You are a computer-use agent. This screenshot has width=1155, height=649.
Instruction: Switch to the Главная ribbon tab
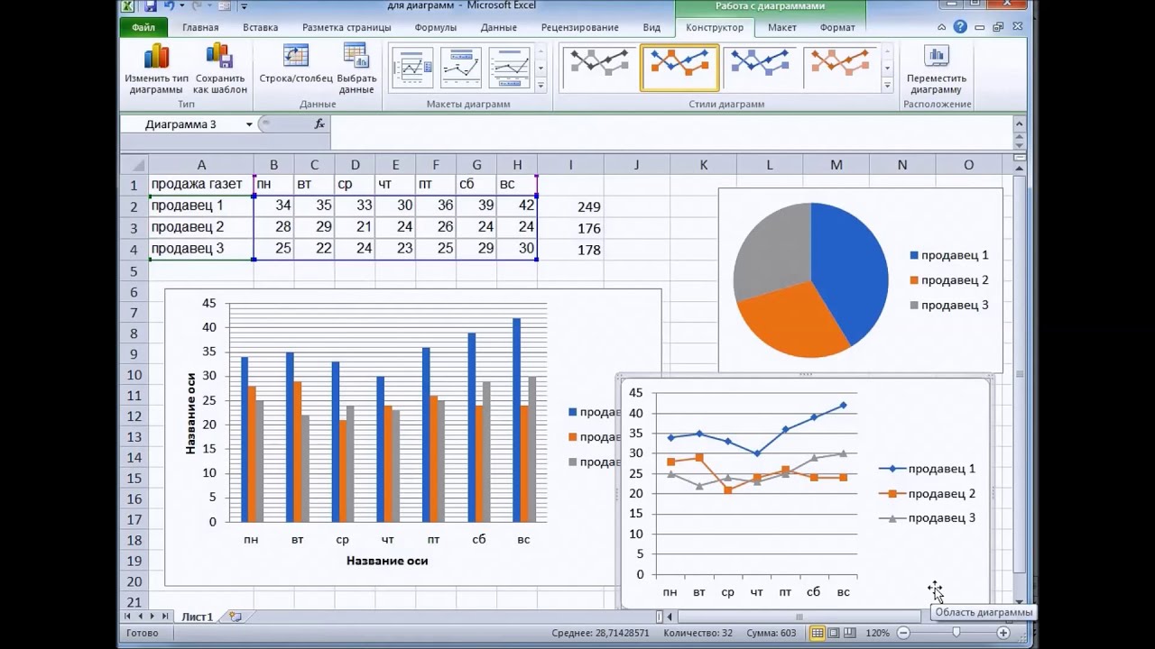[x=200, y=27]
